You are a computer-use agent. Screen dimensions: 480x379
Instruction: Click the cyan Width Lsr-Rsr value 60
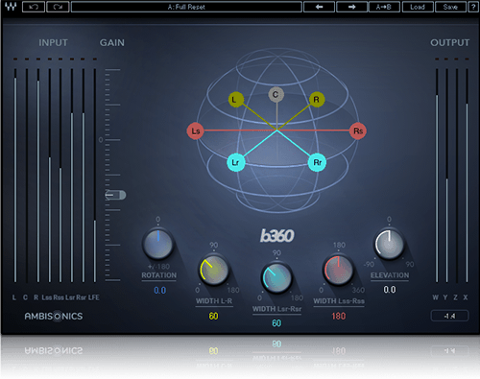pos(276,323)
